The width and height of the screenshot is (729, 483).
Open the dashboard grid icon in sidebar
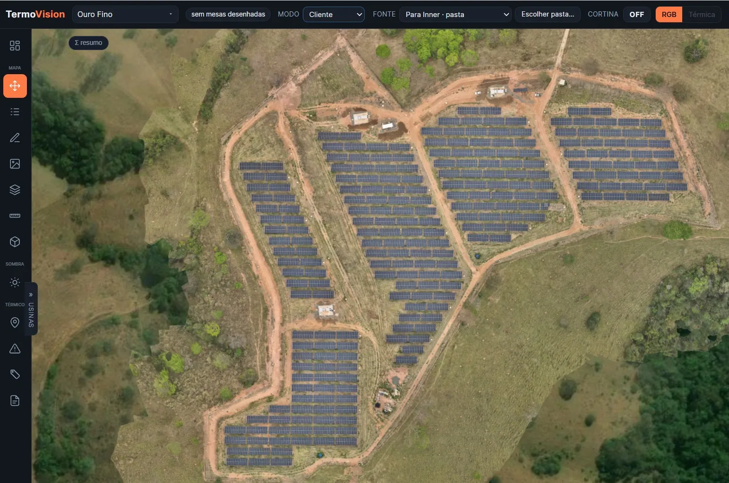pyautogui.click(x=15, y=45)
